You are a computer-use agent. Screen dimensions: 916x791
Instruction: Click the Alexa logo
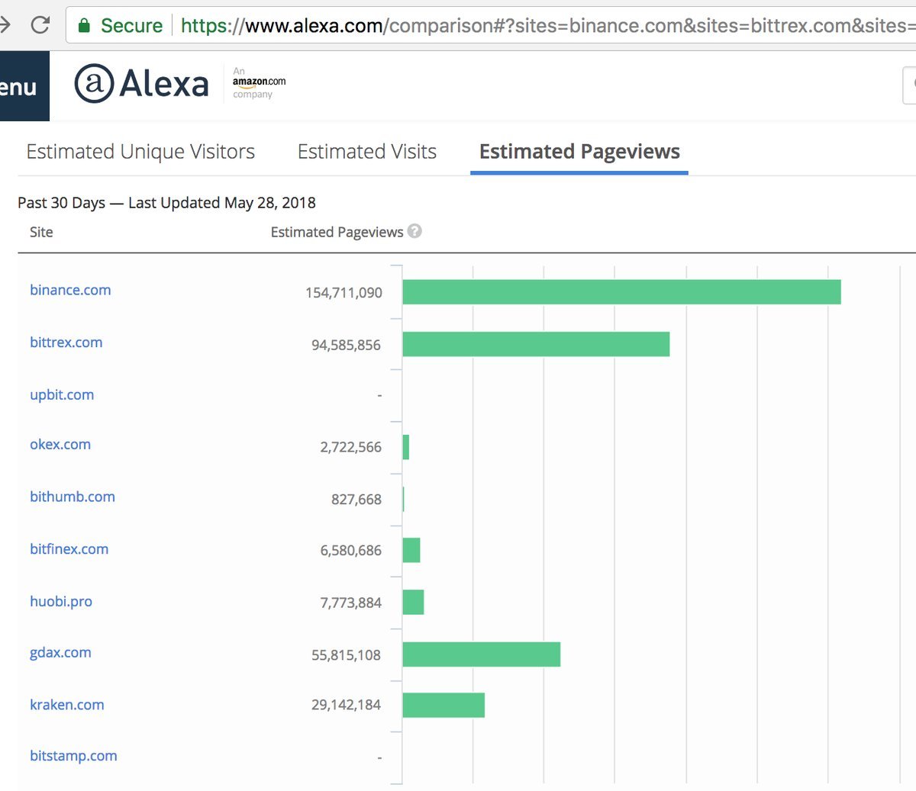[142, 83]
